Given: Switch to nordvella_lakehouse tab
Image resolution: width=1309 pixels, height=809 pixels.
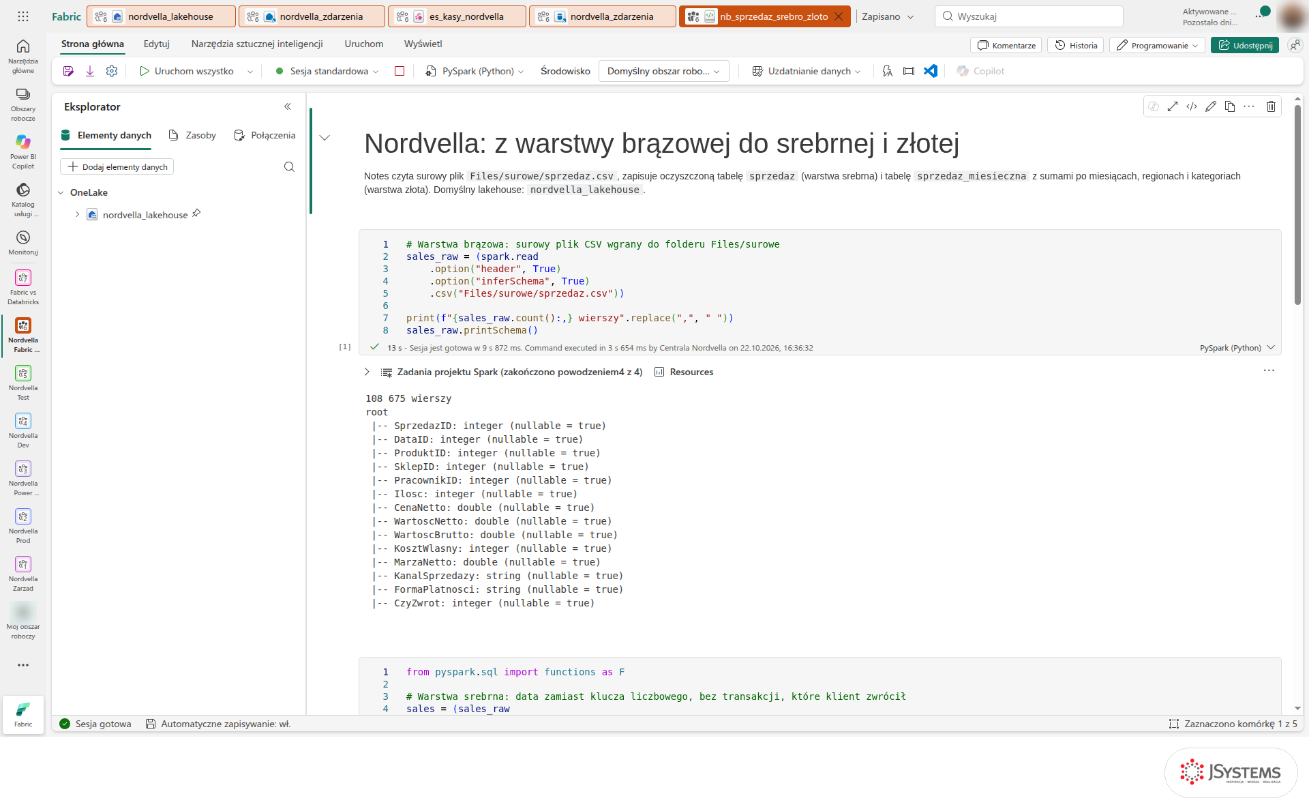Looking at the screenshot, I should (x=162, y=16).
